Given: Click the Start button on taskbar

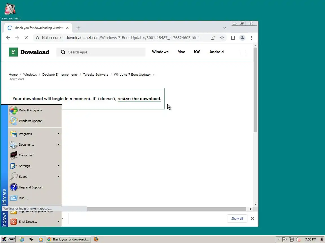Looking at the screenshot, I should click(x=8, y=239).
